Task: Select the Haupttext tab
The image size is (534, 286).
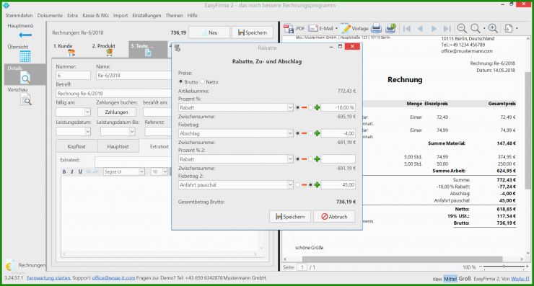Action: (x=118, y=146)
